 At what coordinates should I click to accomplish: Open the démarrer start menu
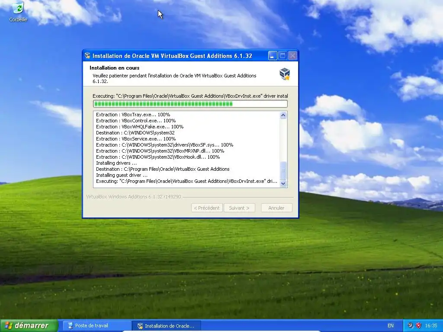[x=29, y=326]
